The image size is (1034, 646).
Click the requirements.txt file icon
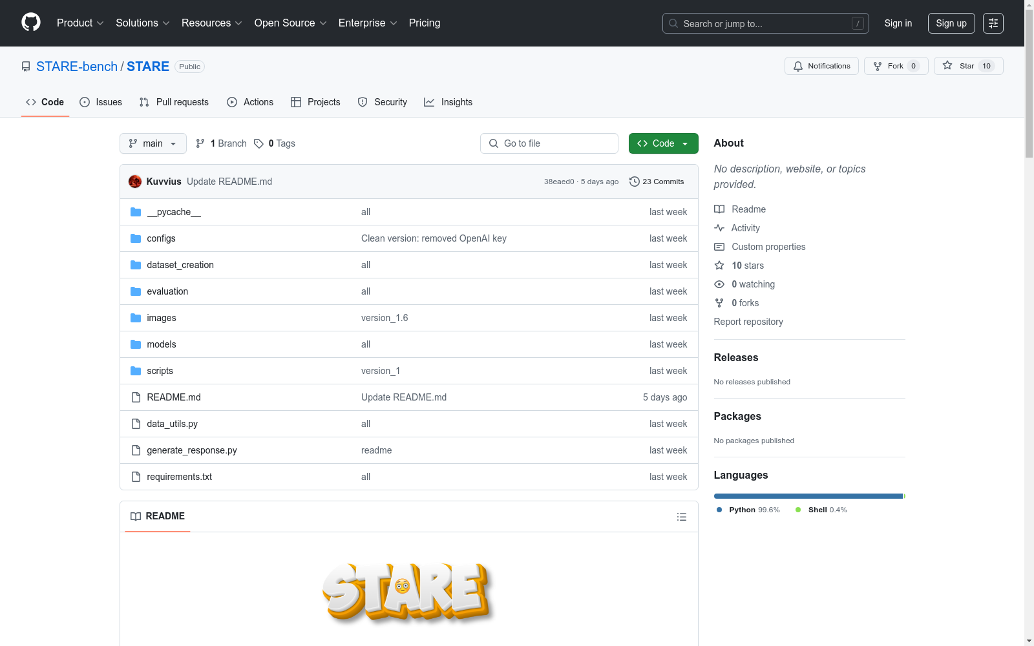(136, 477)
